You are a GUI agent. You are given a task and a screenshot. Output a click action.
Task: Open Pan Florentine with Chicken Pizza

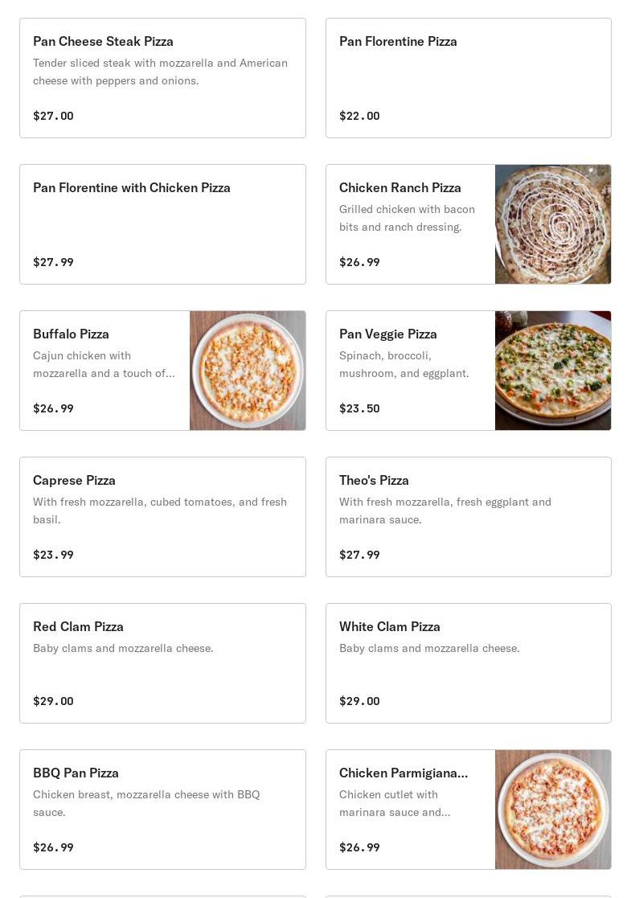(x=162, y=224)
